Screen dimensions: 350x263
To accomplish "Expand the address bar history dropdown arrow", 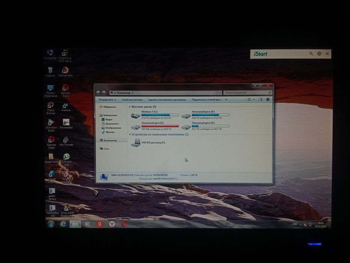I will point(215,92).
